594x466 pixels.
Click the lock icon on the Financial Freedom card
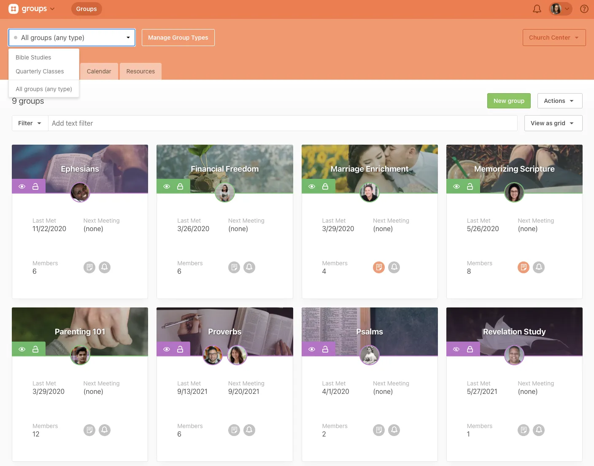(x=180, y=186)
